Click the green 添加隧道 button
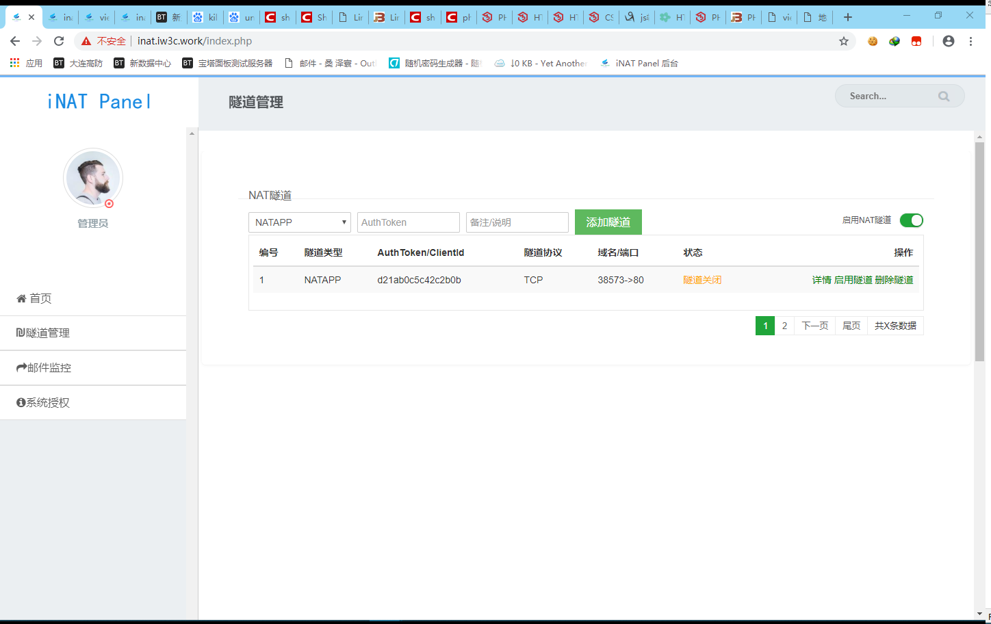The height and width of the screenshot is (624, 991). [x=608, y=222]
